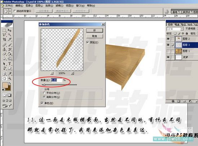Select the Move tool

10,31
